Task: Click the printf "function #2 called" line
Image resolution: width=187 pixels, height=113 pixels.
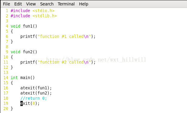Action: (x=58, y=62)
